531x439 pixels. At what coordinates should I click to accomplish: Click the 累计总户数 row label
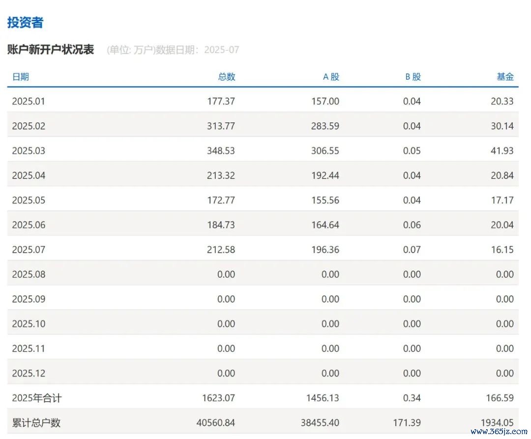point(36,423)
